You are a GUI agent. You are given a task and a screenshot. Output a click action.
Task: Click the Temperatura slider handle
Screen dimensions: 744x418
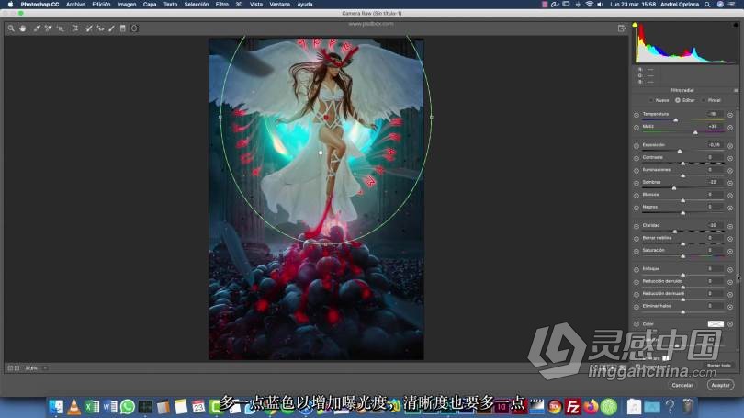[676, 120]
